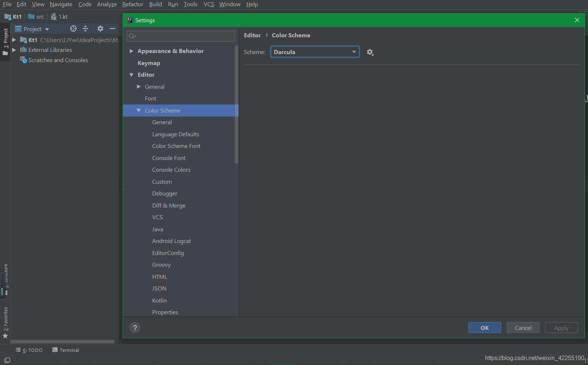Open HTML color scheme settings
Image resolution: width=588 pixels, height=365 pixels.
tap(160, 277)
